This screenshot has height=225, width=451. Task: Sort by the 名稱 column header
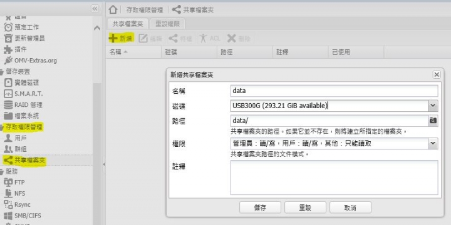[x=133, y=52]
